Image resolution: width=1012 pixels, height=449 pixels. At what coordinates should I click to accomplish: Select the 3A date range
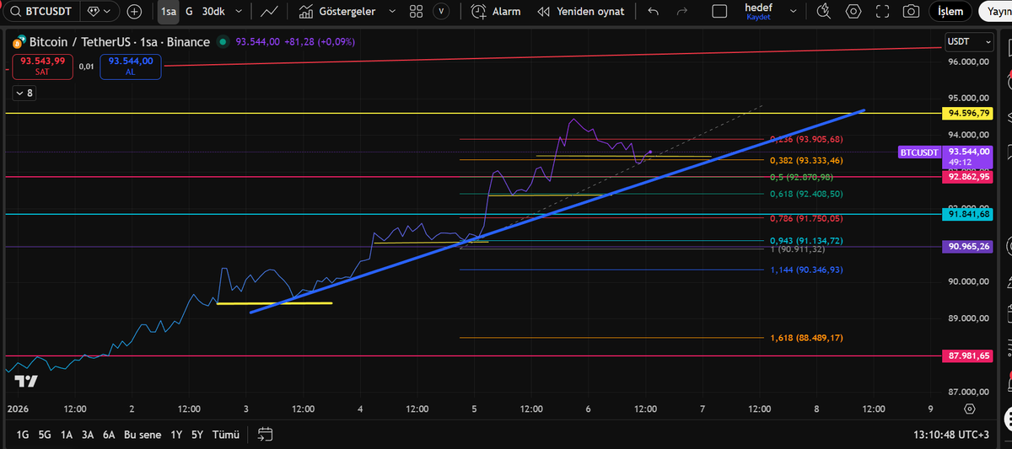88,435
